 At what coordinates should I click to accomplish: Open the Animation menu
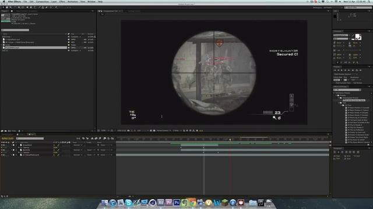coord(72,1)
